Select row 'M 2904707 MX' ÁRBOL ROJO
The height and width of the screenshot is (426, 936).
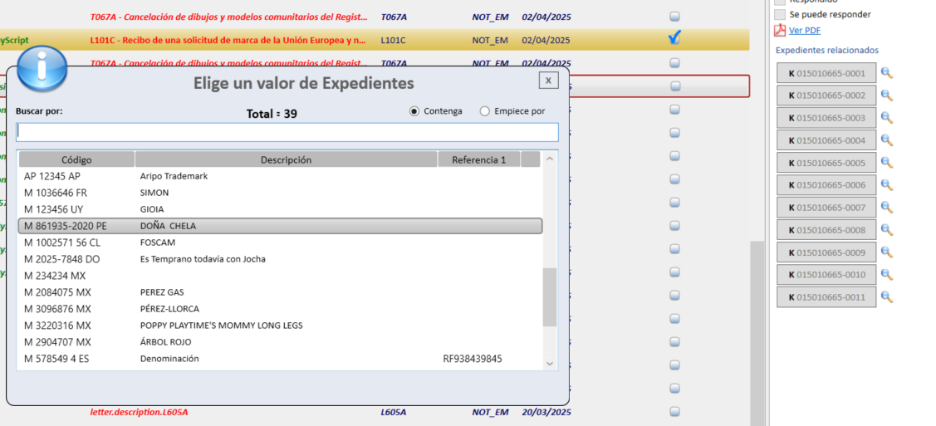[280, 342]
